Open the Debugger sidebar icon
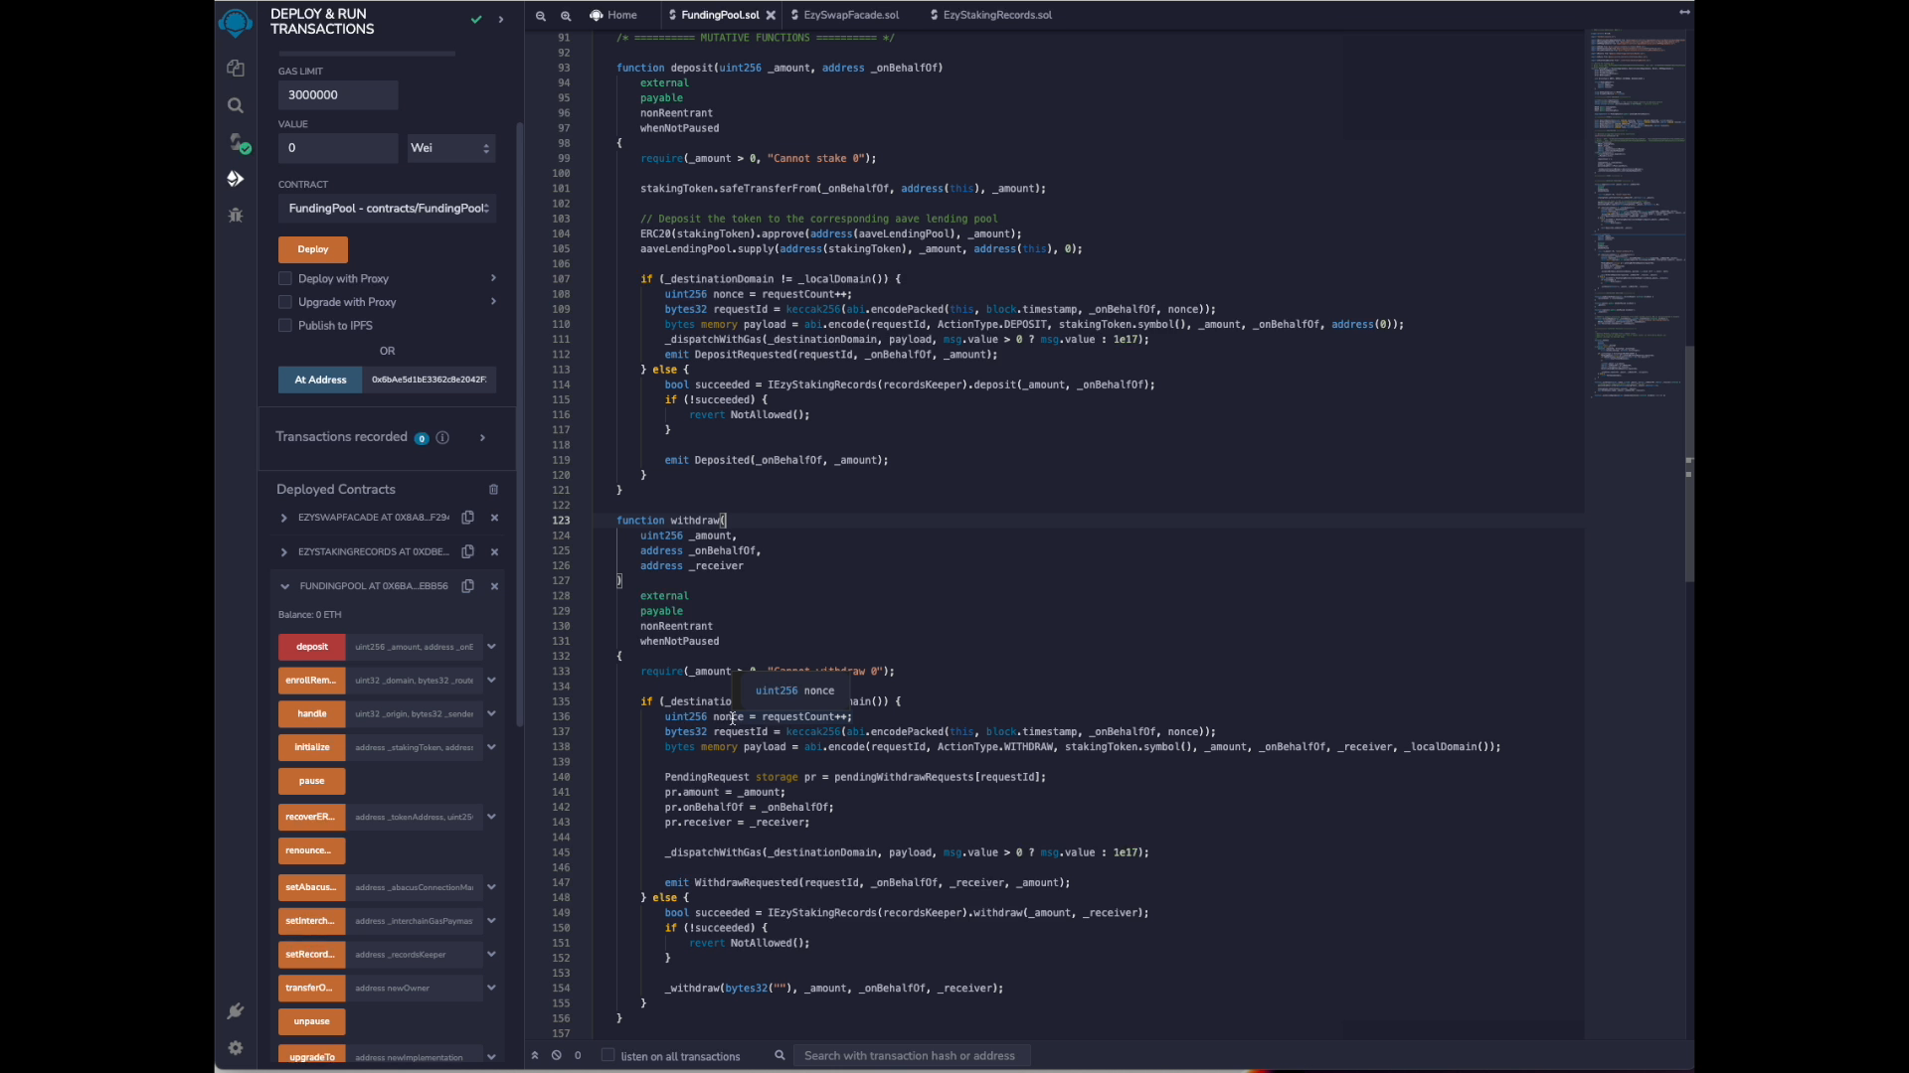 point(236,215)
